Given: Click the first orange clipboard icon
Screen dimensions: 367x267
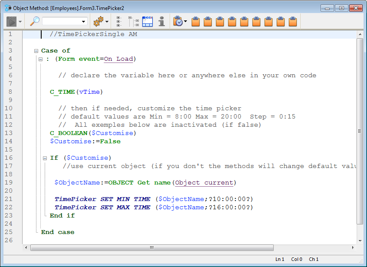Looking at the screenshot, I should 196,21.
